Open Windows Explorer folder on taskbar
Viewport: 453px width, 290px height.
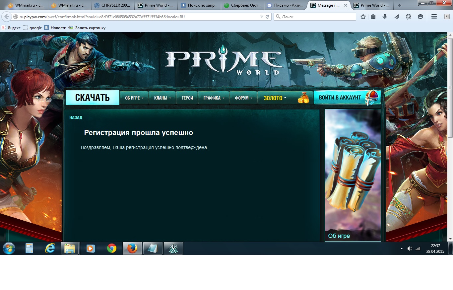click(x=70, y=248)
